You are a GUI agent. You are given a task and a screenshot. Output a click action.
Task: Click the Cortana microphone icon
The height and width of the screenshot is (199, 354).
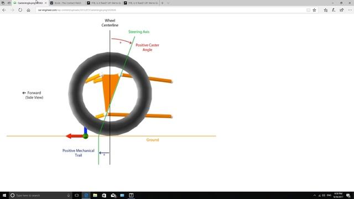click(x=69, y=195)
